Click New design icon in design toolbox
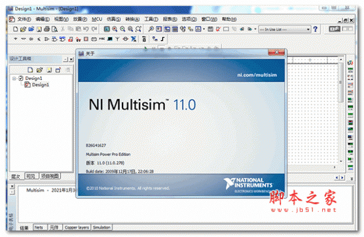This screenshot has width=364, height=237. (x=30, y=70)
